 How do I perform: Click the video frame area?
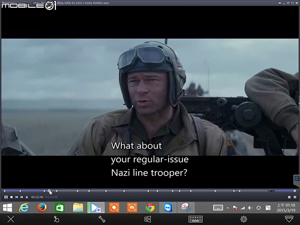(x=150, y=97)
